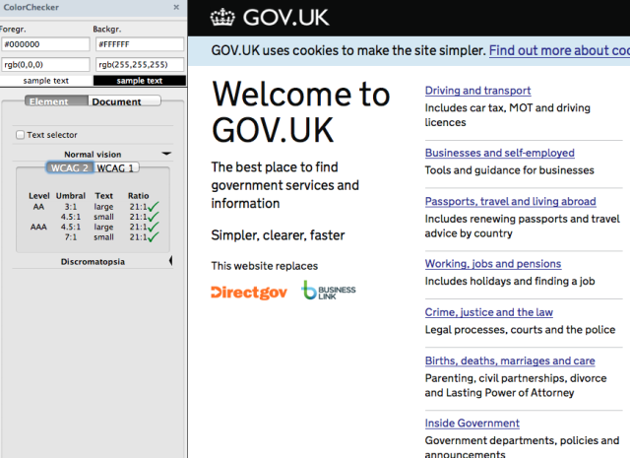Open Businesses and self-employed link

pyautogui.click(x=499, y=153)
